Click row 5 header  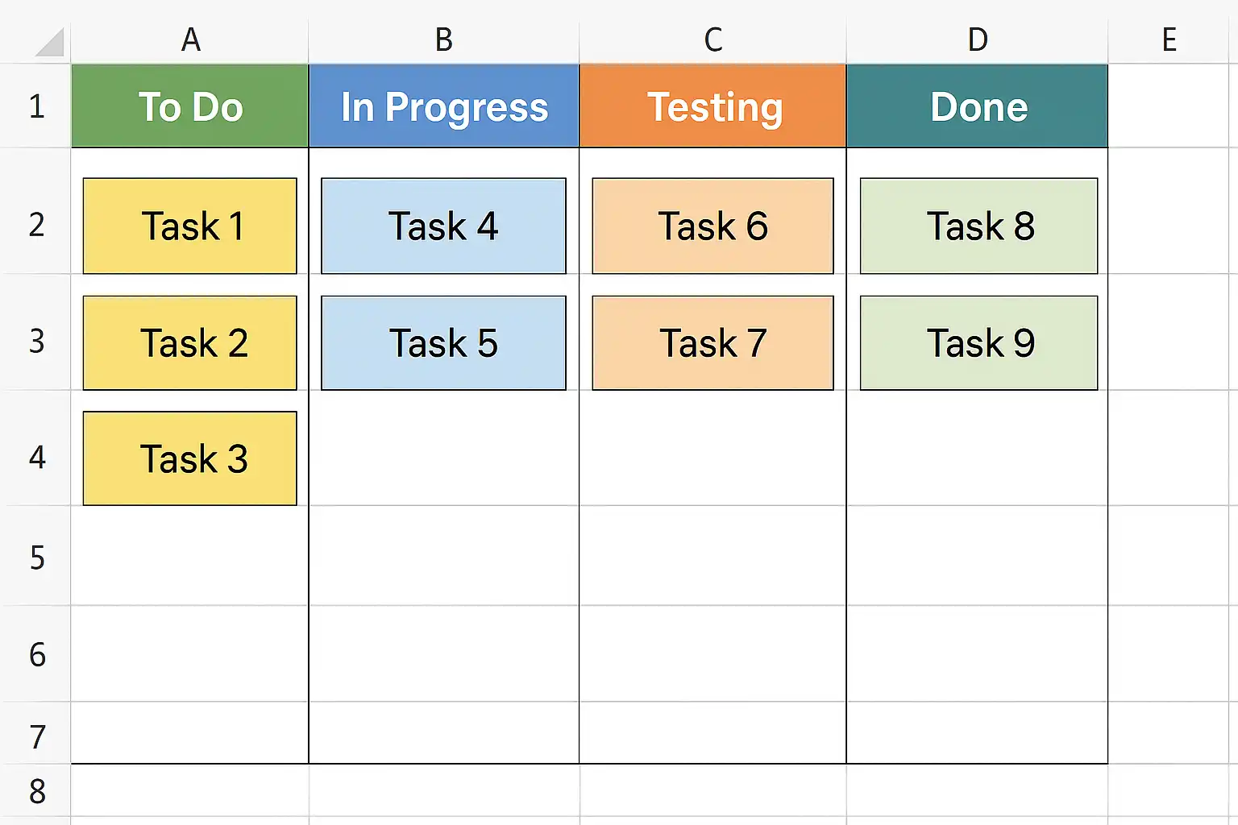(x=36, y=558)
